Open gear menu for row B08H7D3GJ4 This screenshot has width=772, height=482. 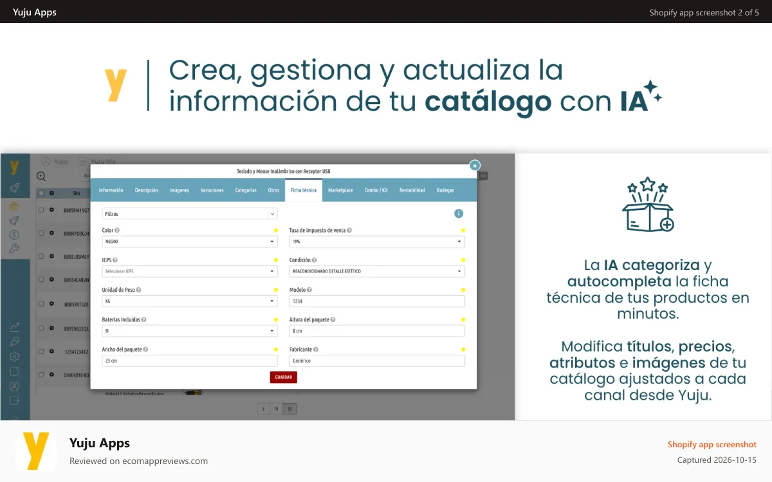(x=51, y=233)
